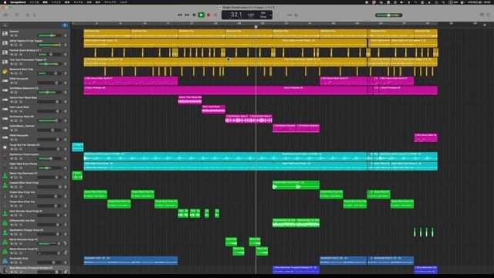Click the Night Walk Echo Plucks pan knob
This screenshot has height=278, width=494.
point(66,168)
